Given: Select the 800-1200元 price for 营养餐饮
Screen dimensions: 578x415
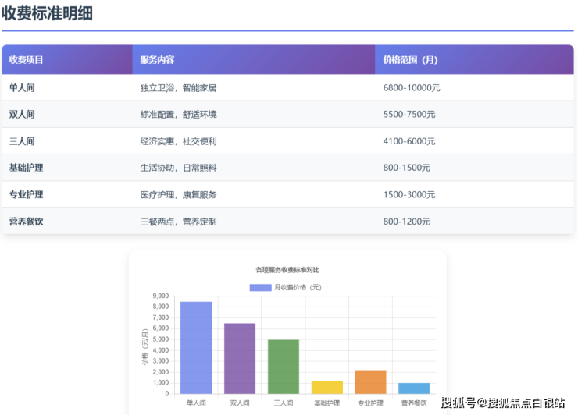Looking at the screenshot, I should pyautogui.click(x=406, y=222).
